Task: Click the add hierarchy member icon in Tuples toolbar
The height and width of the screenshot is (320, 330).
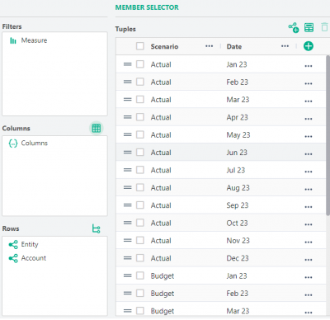Action: click(x=294, y=27)
